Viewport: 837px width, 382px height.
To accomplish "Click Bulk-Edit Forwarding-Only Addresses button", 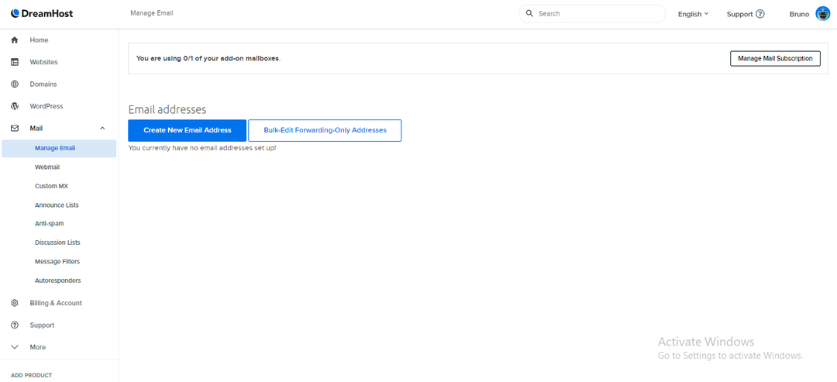I will [325, 130].
